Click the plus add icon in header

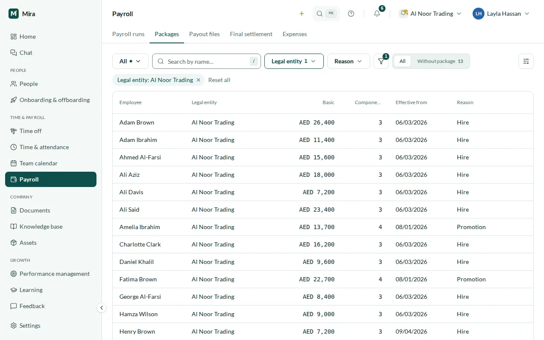[302, 14]
